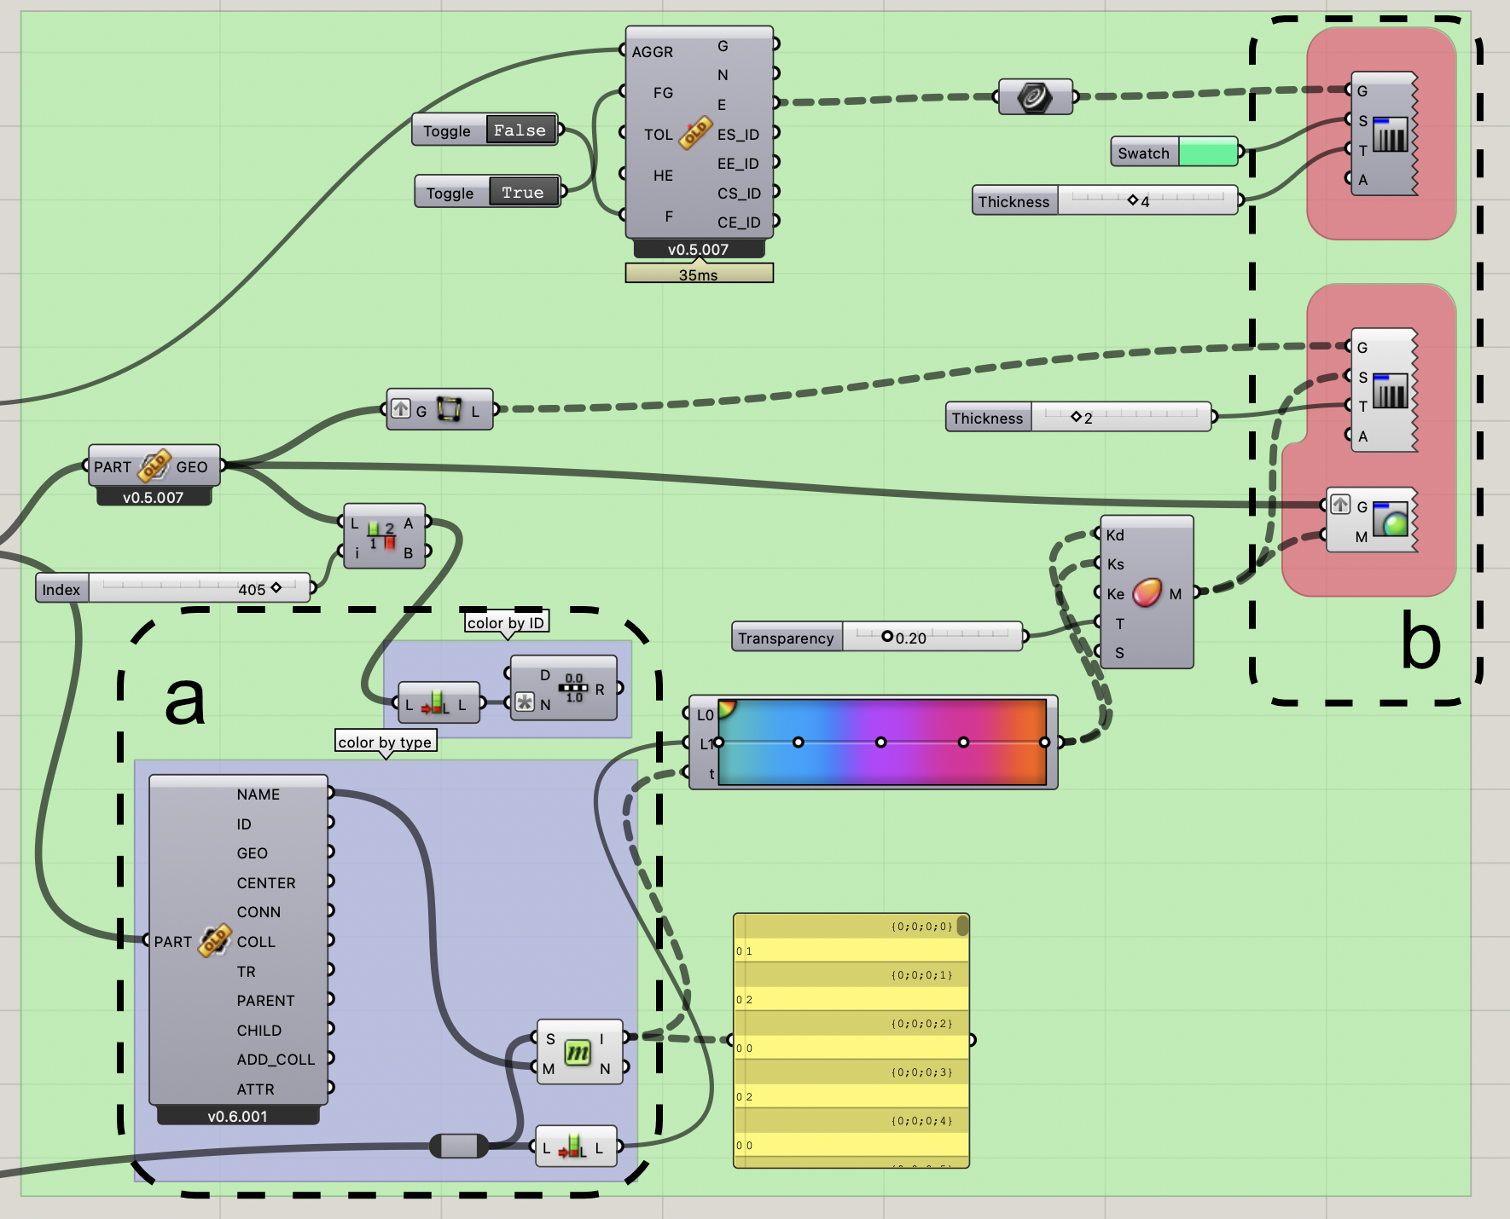Image resolution: width=1510 pixels, height=1219 pixels.
Task: Click the bottom list length component icon
Action: [x=572, y=1147]
